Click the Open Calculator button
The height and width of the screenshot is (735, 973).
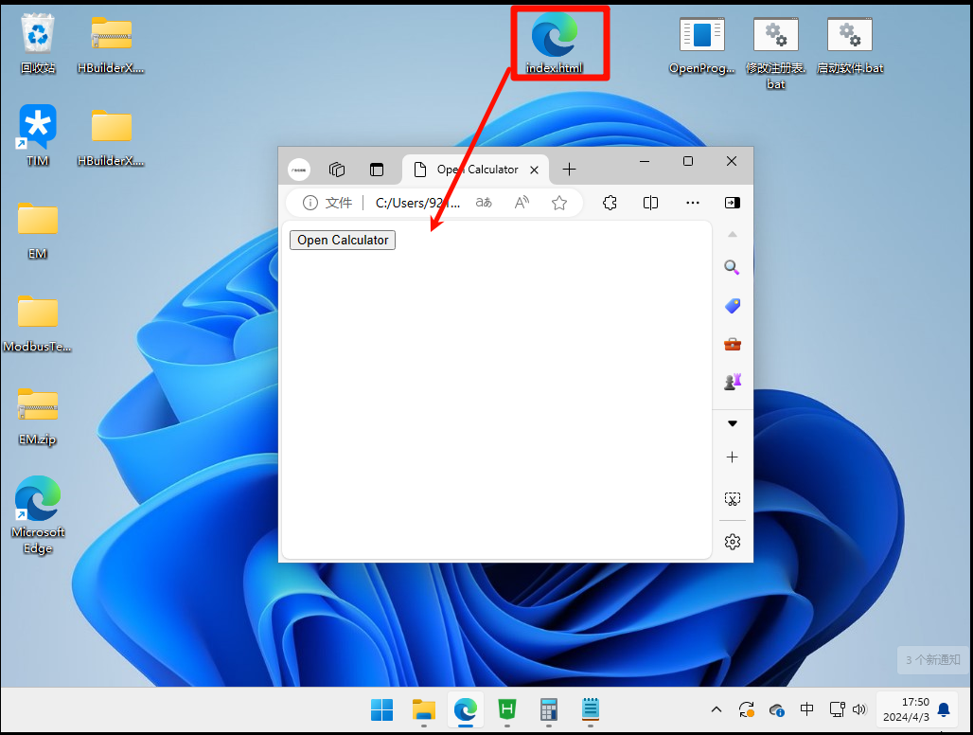click(x=343, y=241)
